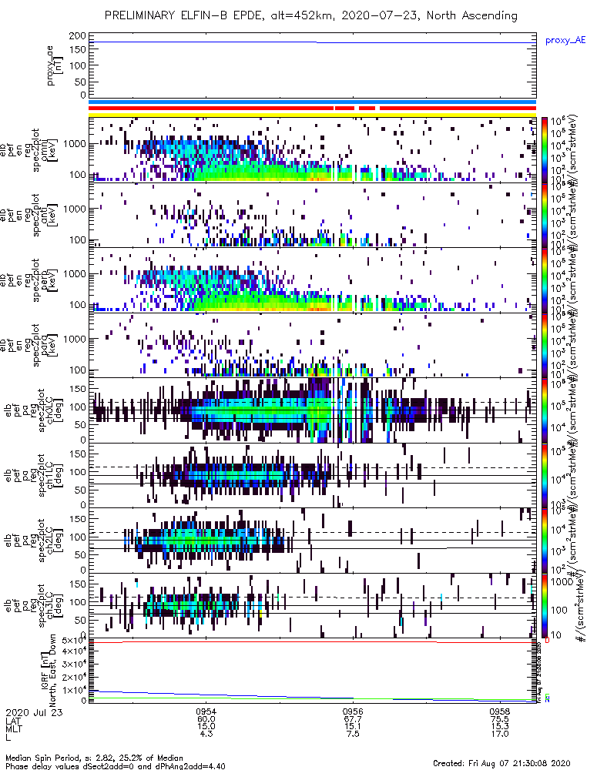Viewport: 597px width, 770px height.
Task: Click the solid blue status bar under proxy panel
Action: [x=312, y=102]
